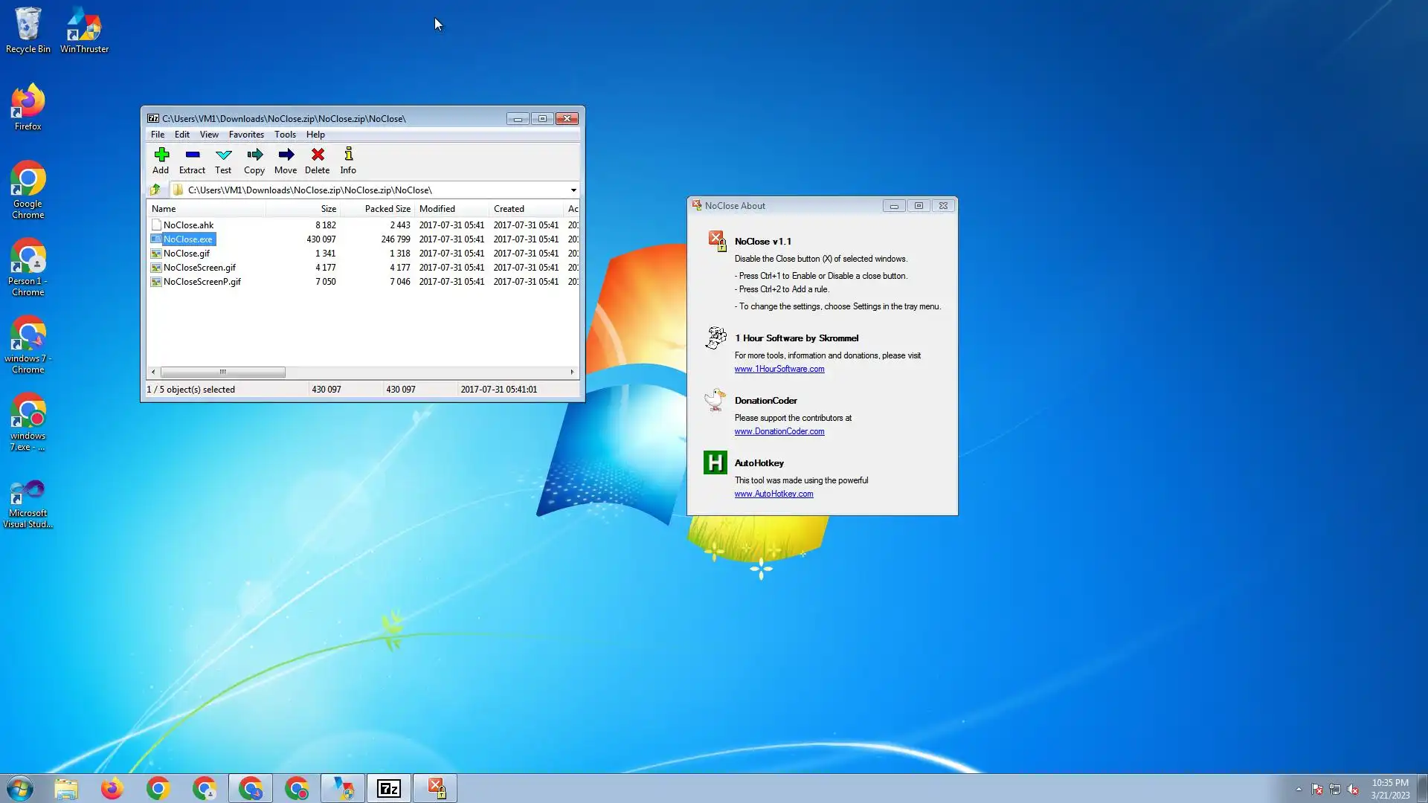
Task: Click the red Delete toolbar icon
Action: 317,159
